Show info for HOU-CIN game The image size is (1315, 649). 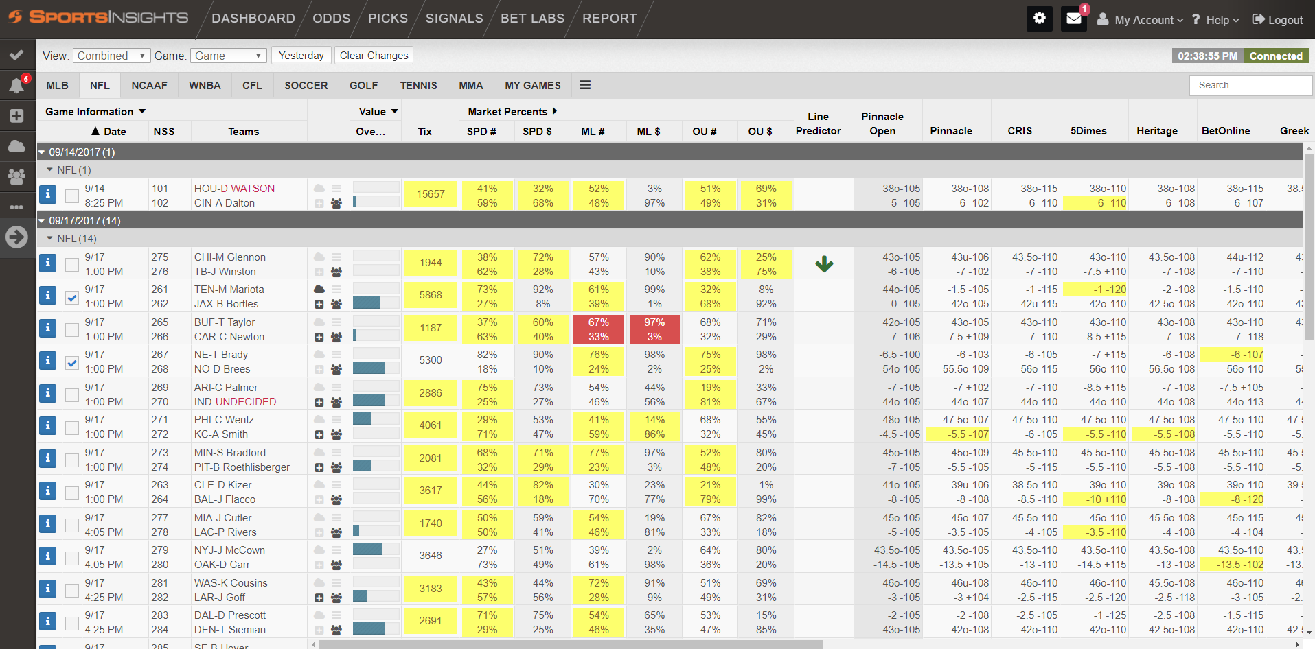[x=47, y=195]
